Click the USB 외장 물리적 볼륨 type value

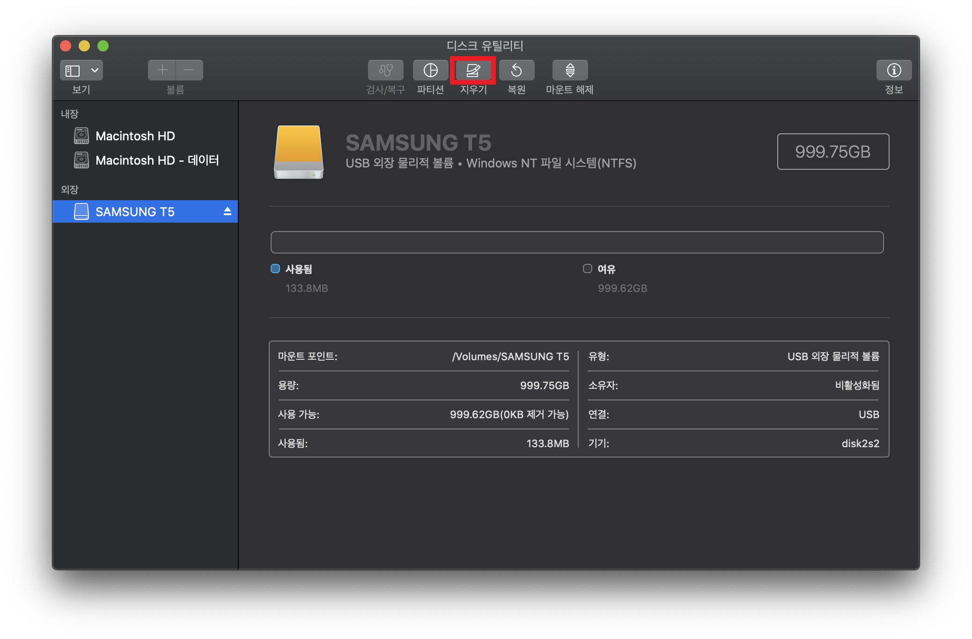(x=833, y=356)
